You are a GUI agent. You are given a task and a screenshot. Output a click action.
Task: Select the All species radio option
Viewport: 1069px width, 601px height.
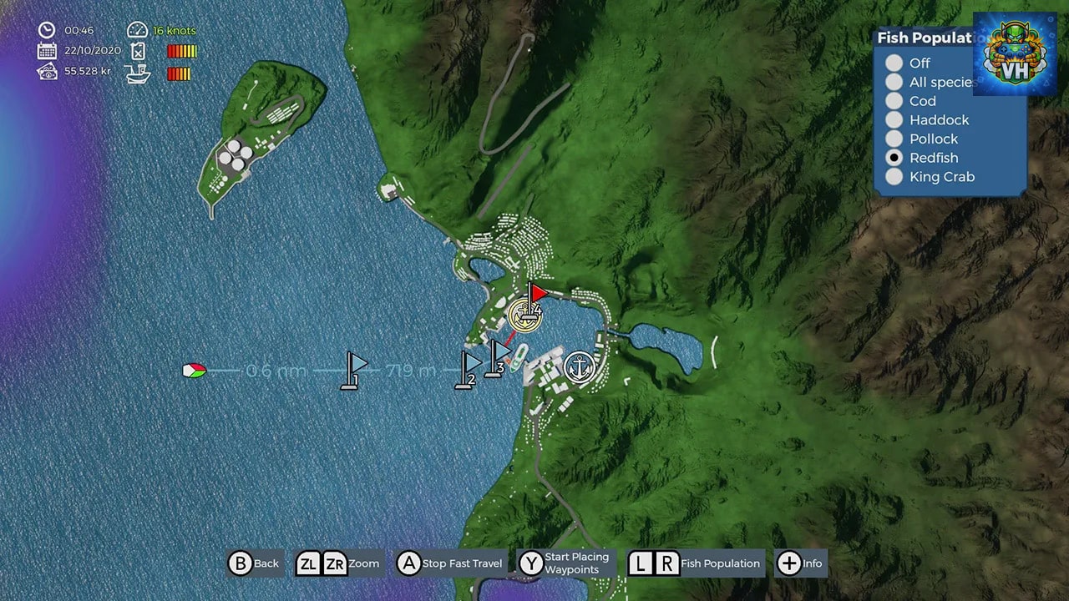894,82
